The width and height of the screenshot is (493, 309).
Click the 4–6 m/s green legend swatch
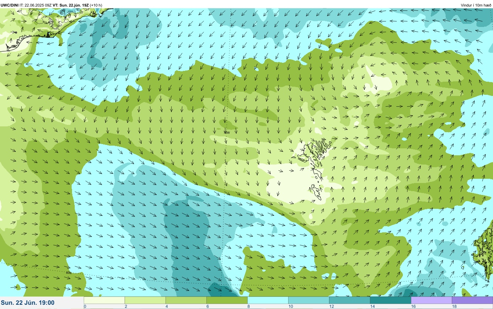click(x=186, y=300)
